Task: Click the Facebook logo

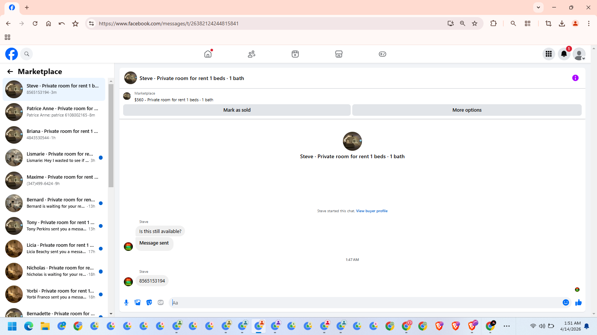Action: [12, 54]
